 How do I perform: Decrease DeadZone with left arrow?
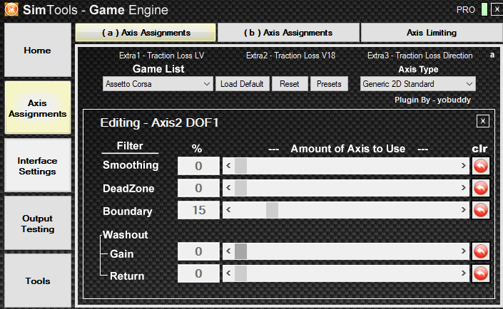pos(228,188)
